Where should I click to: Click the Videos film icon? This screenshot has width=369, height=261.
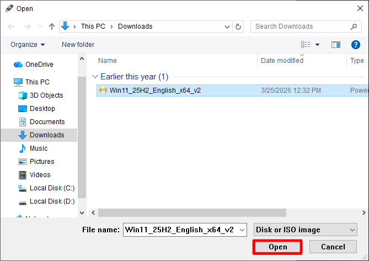(x=23, y=175)
